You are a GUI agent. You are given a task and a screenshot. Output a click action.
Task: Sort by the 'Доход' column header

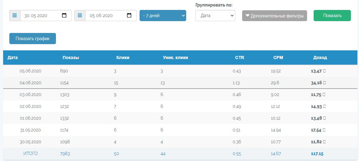tap(320, 57)
